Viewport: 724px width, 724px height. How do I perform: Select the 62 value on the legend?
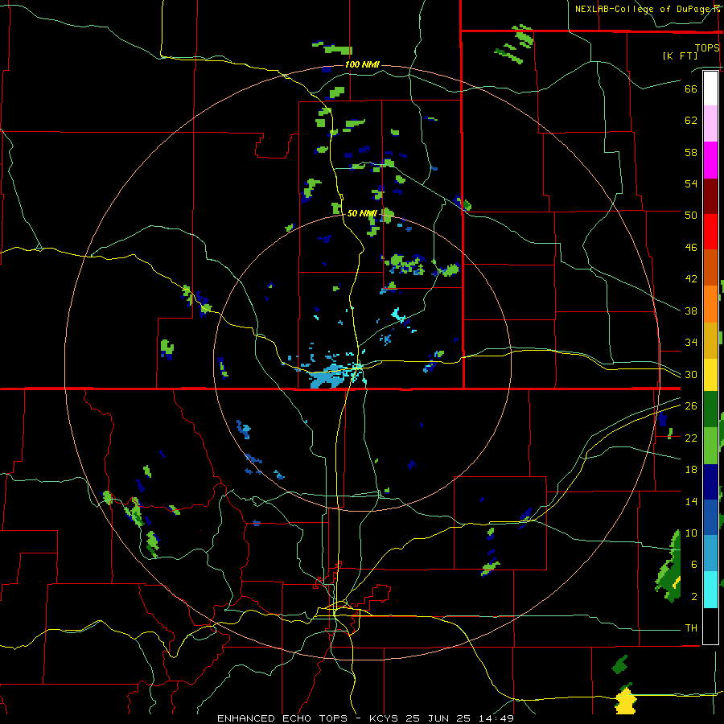pos(691,121)
